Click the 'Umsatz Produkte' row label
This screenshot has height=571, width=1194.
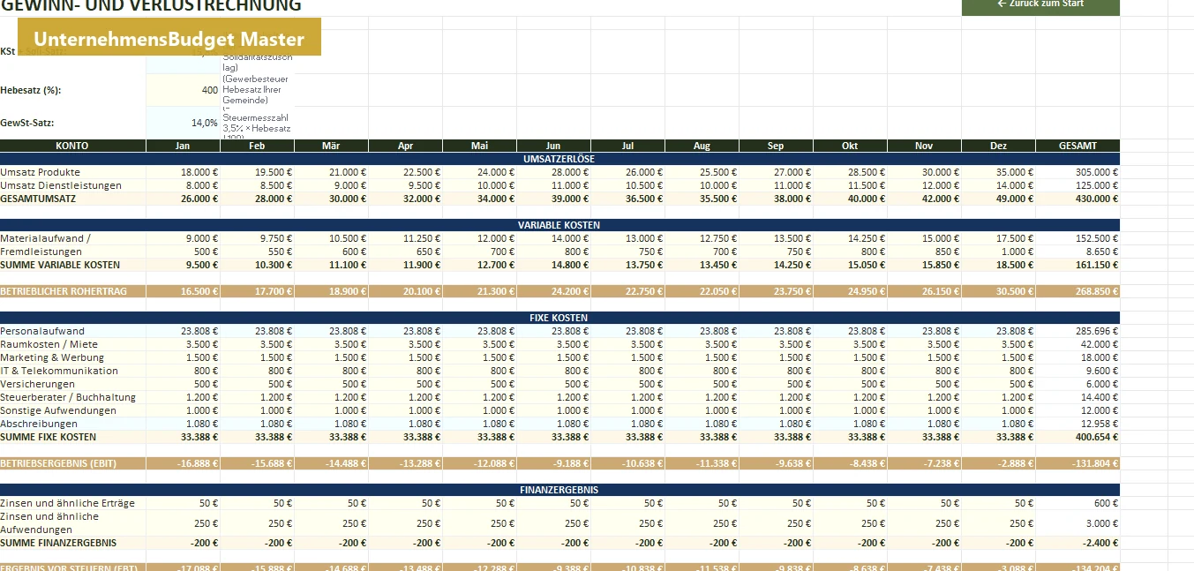[41, 172]
